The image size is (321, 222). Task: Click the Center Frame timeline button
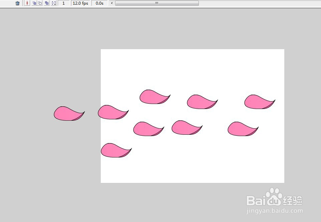(x=27, y=3)
